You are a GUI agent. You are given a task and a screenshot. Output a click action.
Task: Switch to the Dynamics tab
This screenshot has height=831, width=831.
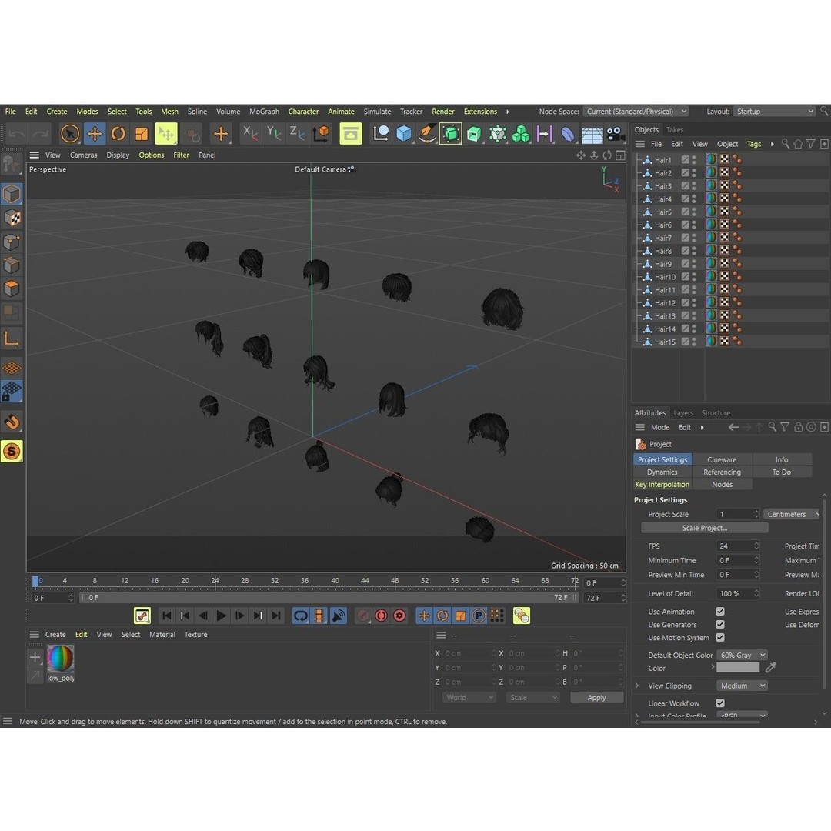coord(662,472)
